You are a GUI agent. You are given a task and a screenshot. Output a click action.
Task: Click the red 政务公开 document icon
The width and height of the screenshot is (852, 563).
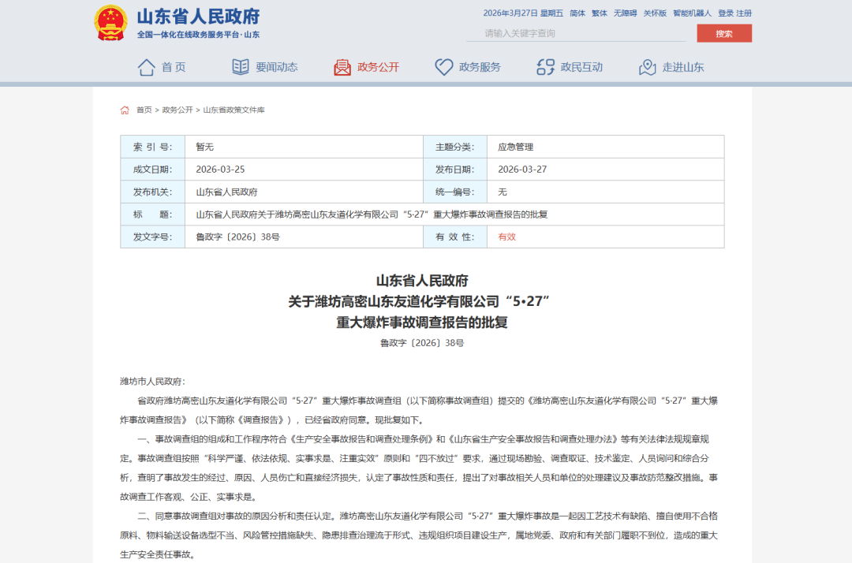click(x=342, y=67)
